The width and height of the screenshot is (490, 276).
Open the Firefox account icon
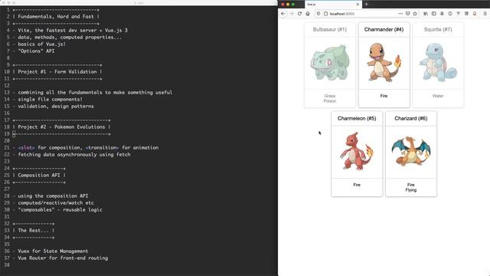pyautogui.click(x=442, y=14)
